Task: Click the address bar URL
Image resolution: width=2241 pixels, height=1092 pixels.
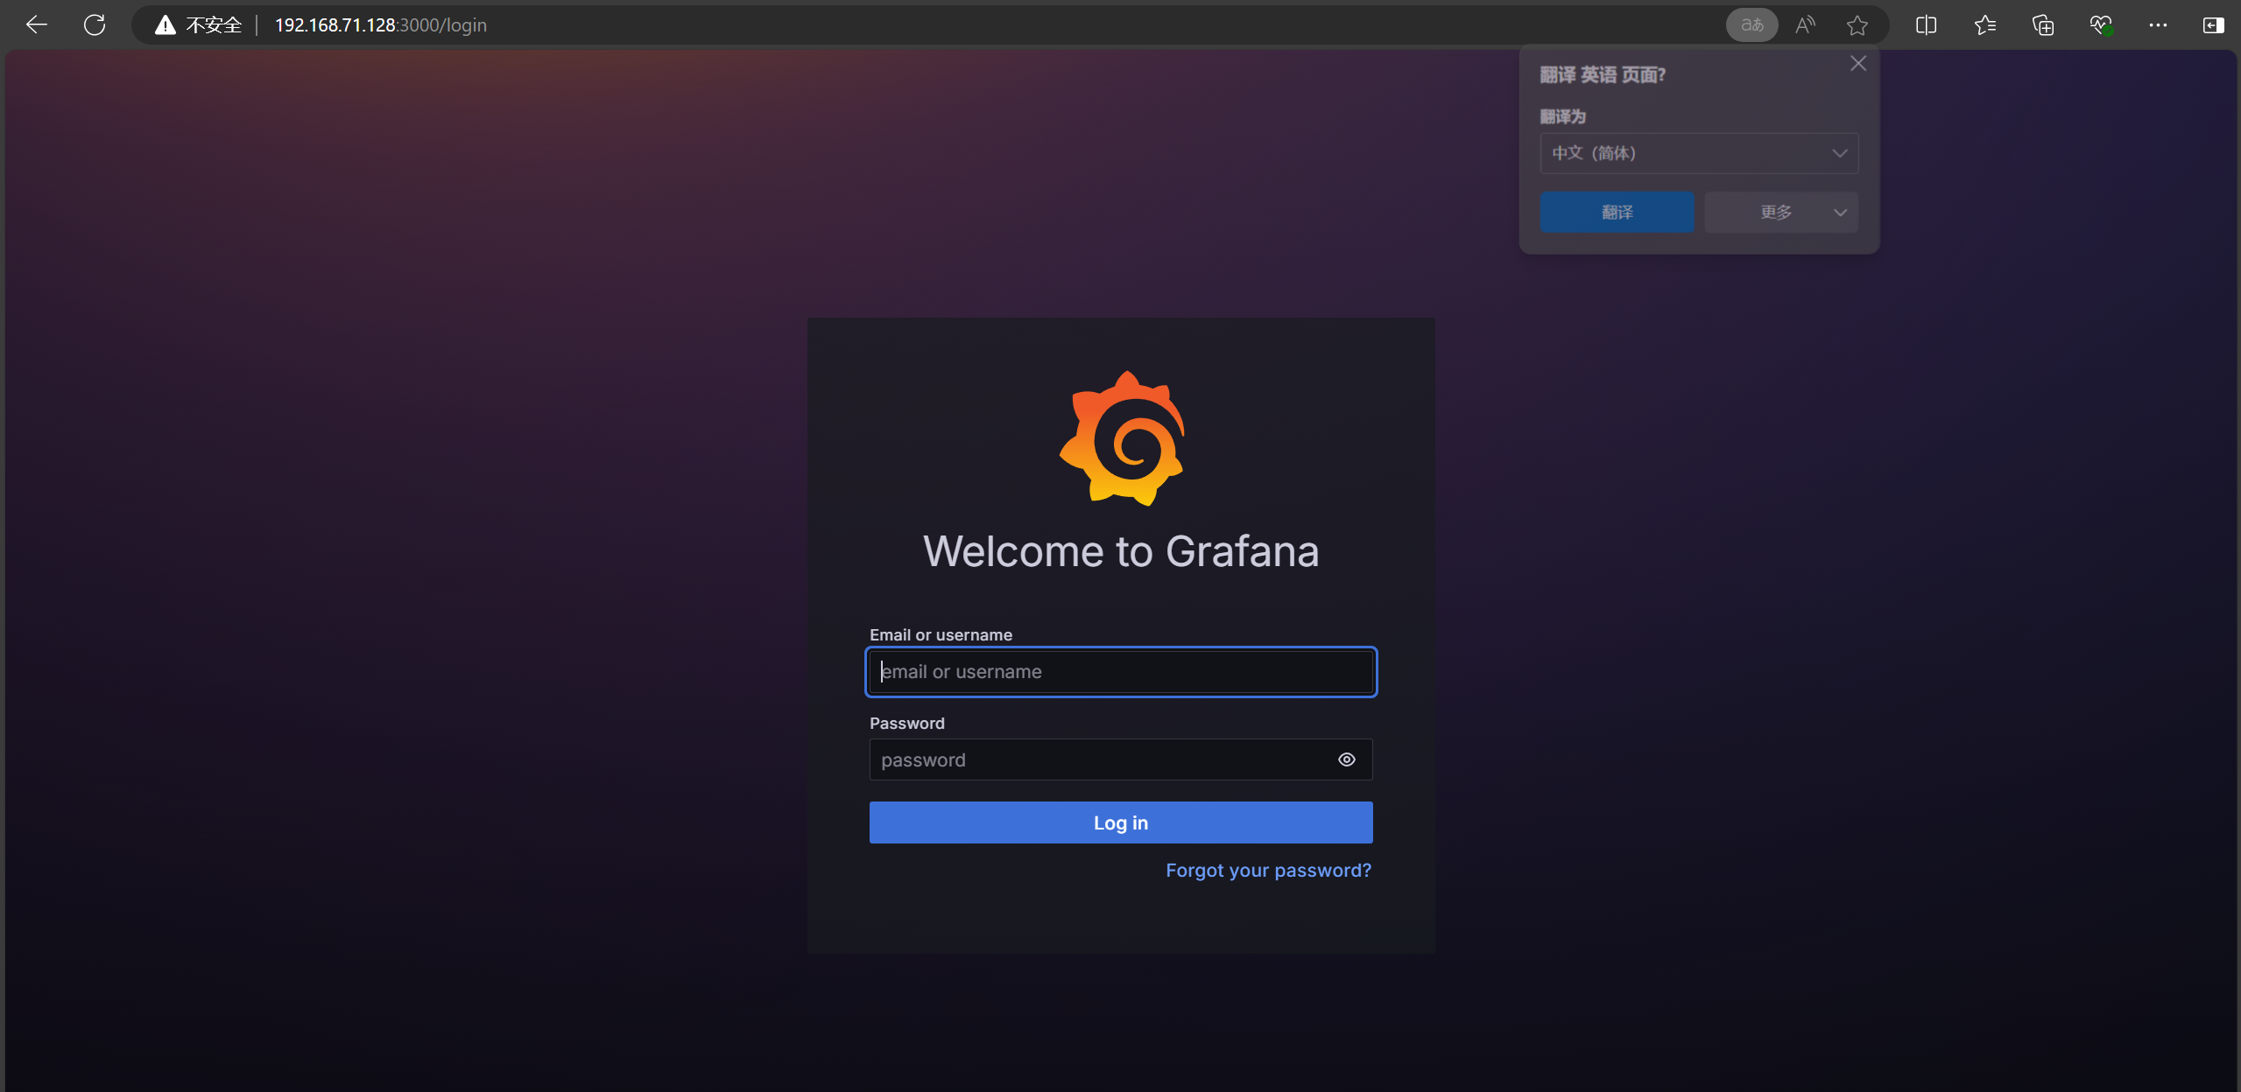Action: point(381,25)
